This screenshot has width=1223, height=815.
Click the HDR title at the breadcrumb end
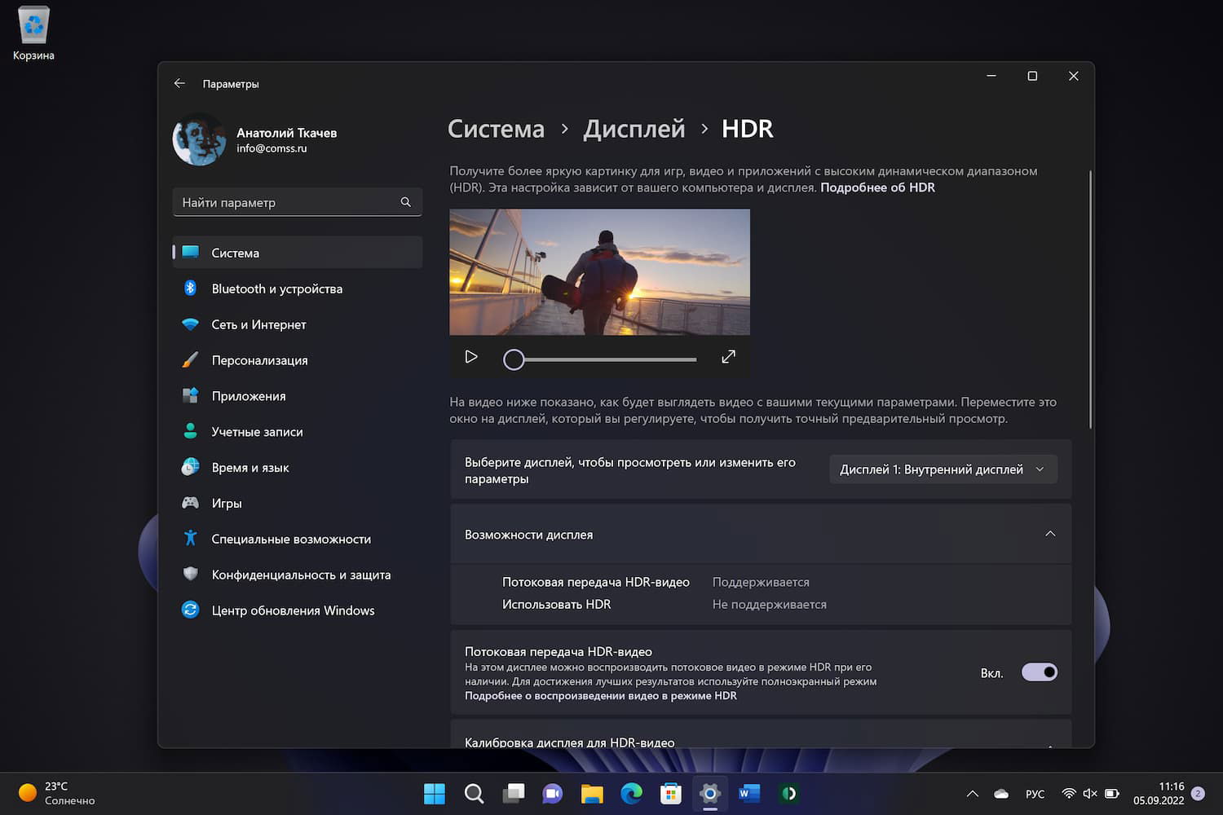747,129
